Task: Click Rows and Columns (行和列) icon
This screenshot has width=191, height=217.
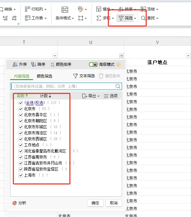Action: (x=27, y=9)
